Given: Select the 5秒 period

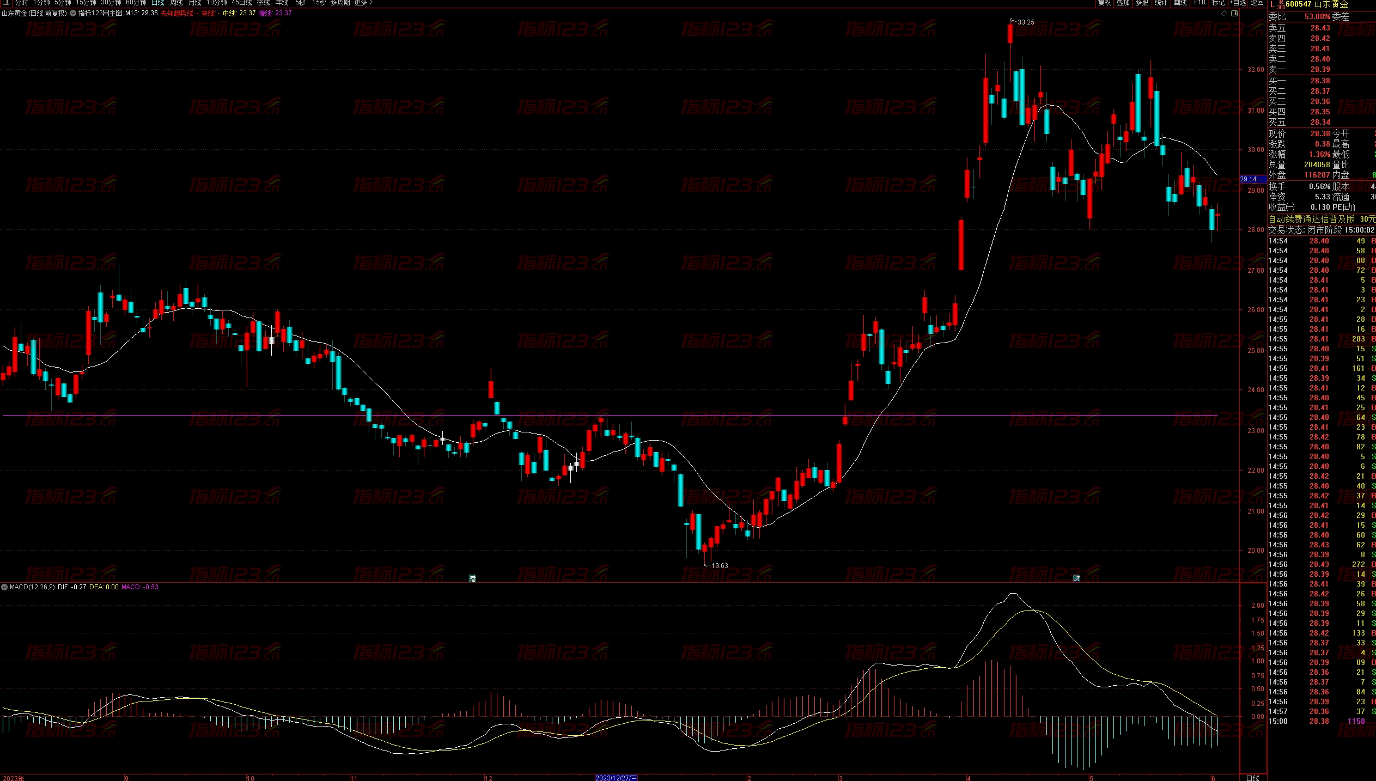Looking at the screenshot, I should point(300,3).
